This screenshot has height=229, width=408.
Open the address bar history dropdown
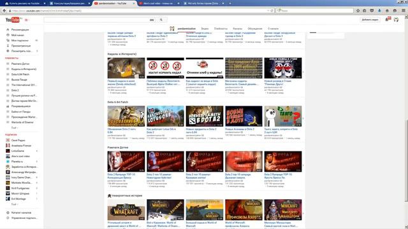click(x=268, y=11)
